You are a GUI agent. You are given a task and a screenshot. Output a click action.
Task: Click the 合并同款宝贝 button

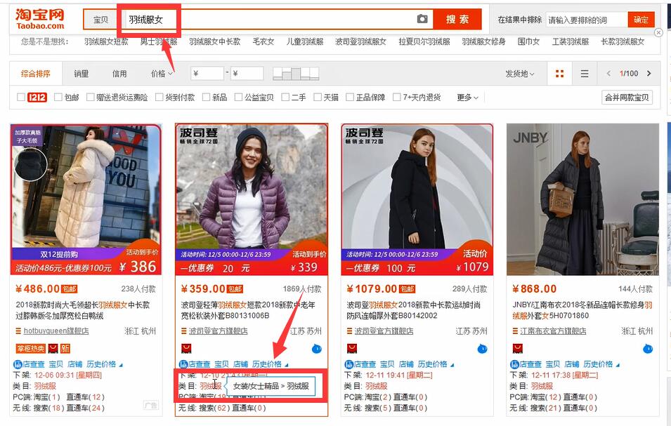(x=627, y=98)
